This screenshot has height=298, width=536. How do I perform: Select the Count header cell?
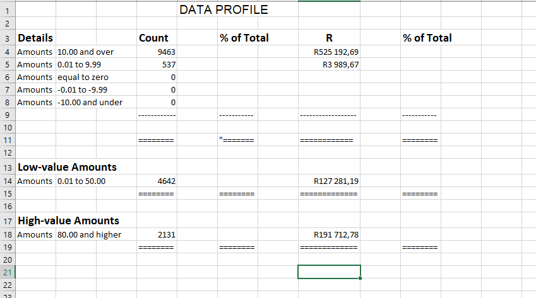[x=157, y=38]
